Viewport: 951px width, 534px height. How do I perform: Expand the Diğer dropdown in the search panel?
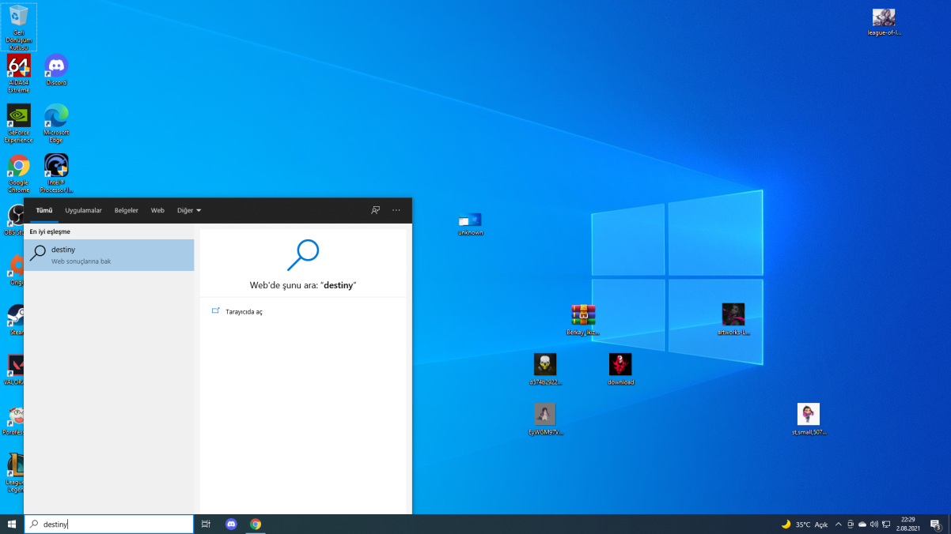point(189,210)
